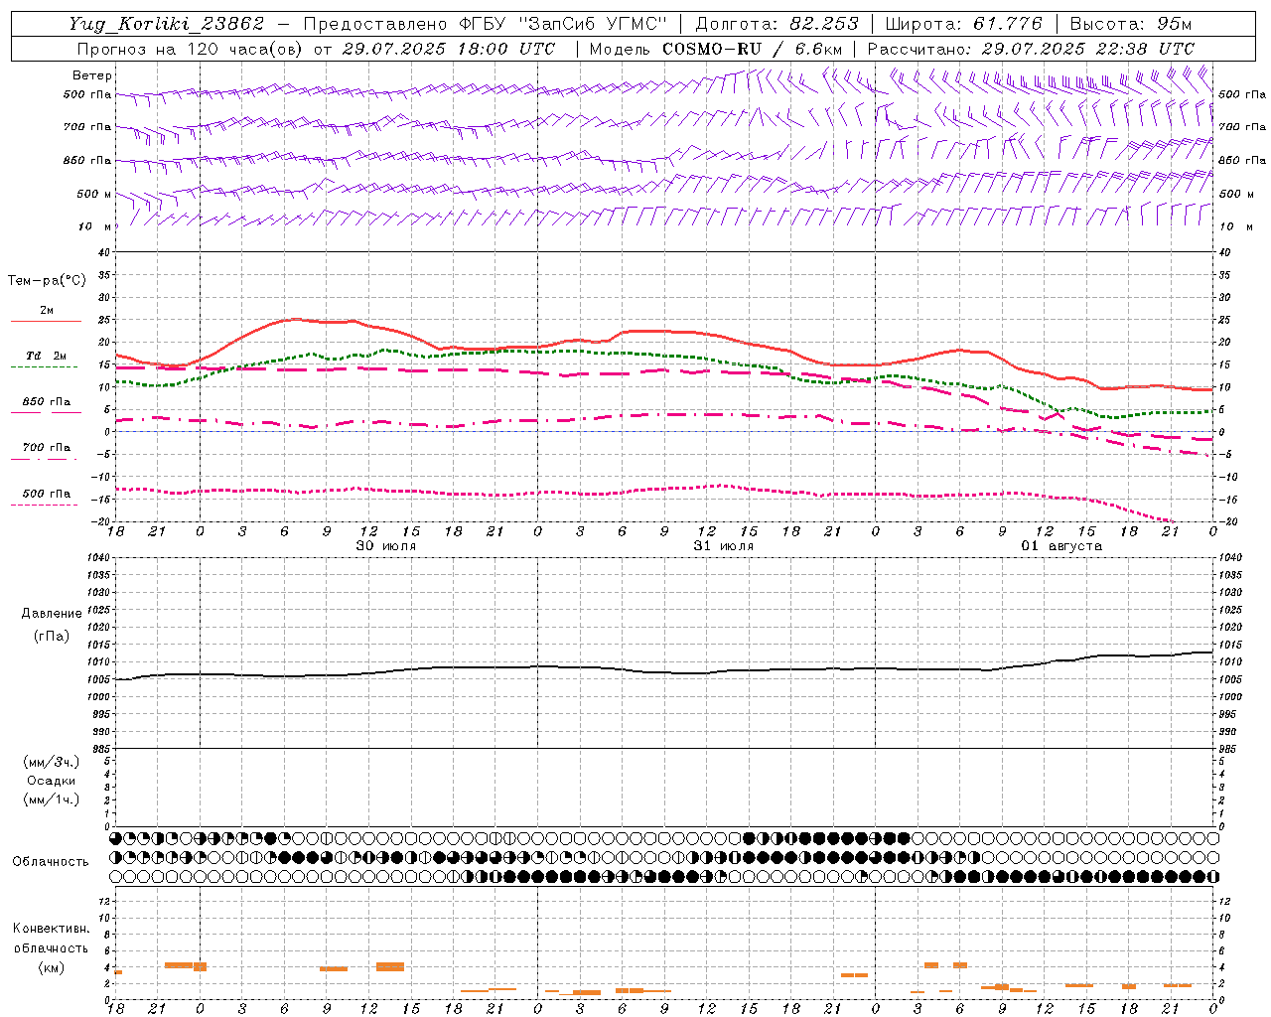
Task: Click the 'Осадки' precipitation label
Action: point(52,781)
